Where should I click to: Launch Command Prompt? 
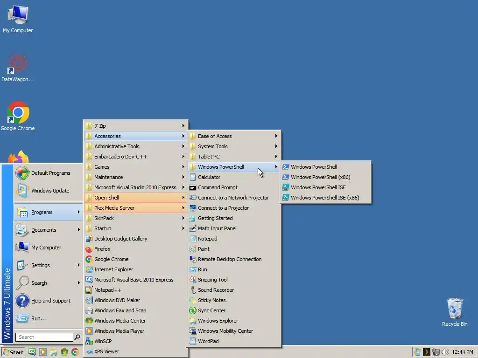(x=234, y=187)
